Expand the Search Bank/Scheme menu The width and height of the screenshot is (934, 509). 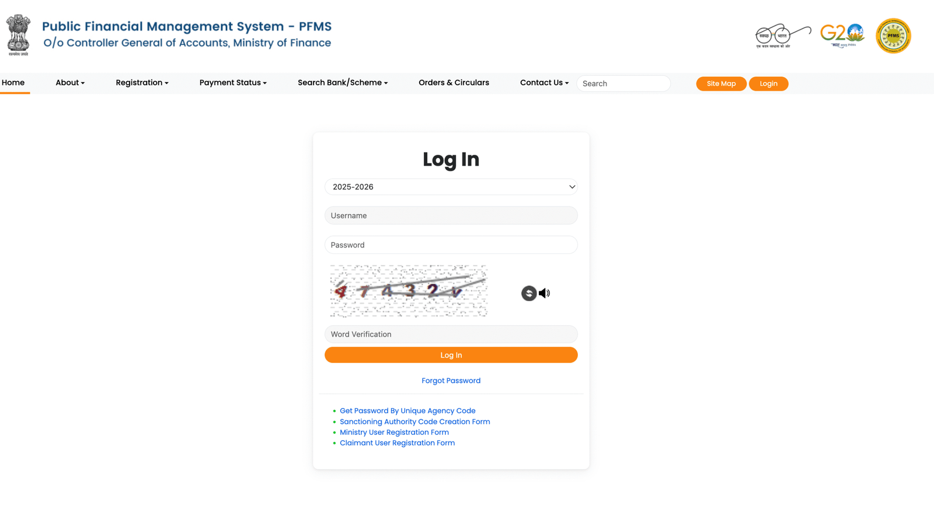tap(343, 82)
